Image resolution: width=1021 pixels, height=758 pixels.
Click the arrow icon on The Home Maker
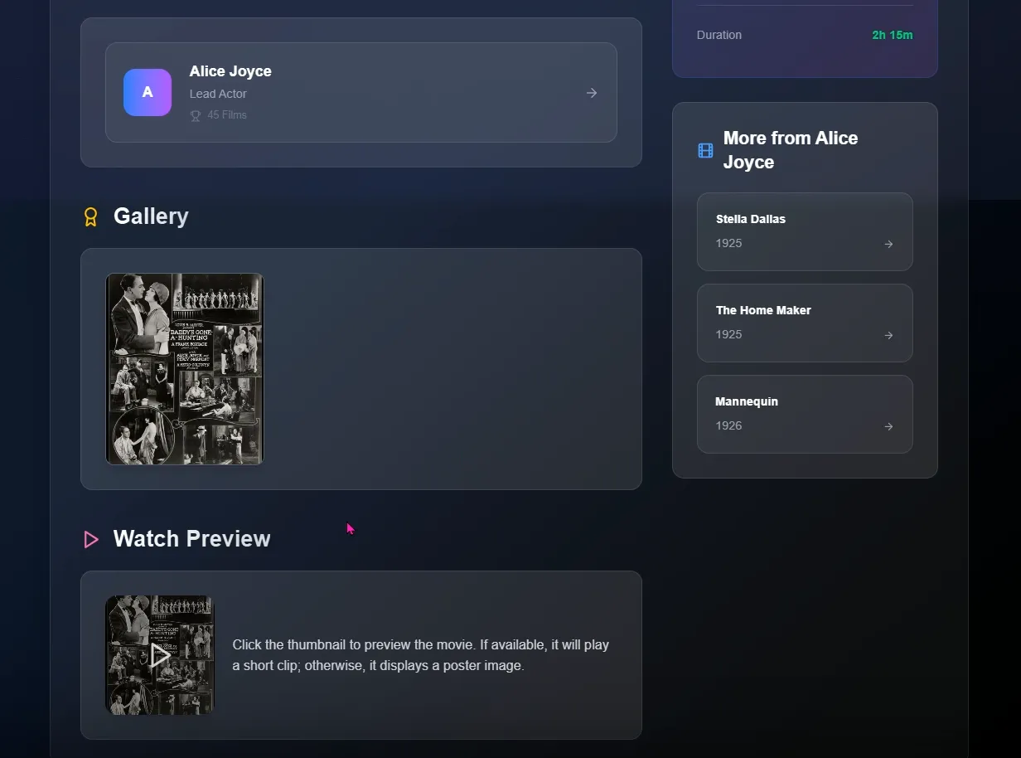pyautogui.click(x=888, y=335)
